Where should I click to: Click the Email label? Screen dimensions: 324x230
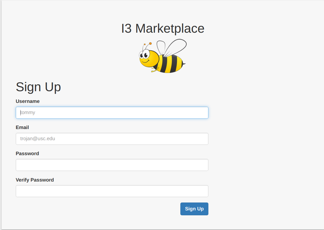pos(22,127)
